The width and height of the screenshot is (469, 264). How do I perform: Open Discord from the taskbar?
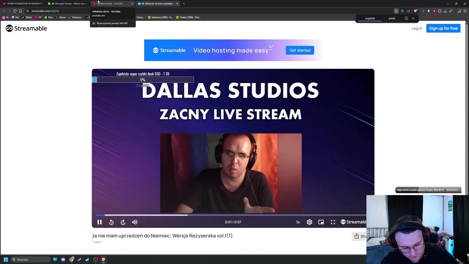63,260
